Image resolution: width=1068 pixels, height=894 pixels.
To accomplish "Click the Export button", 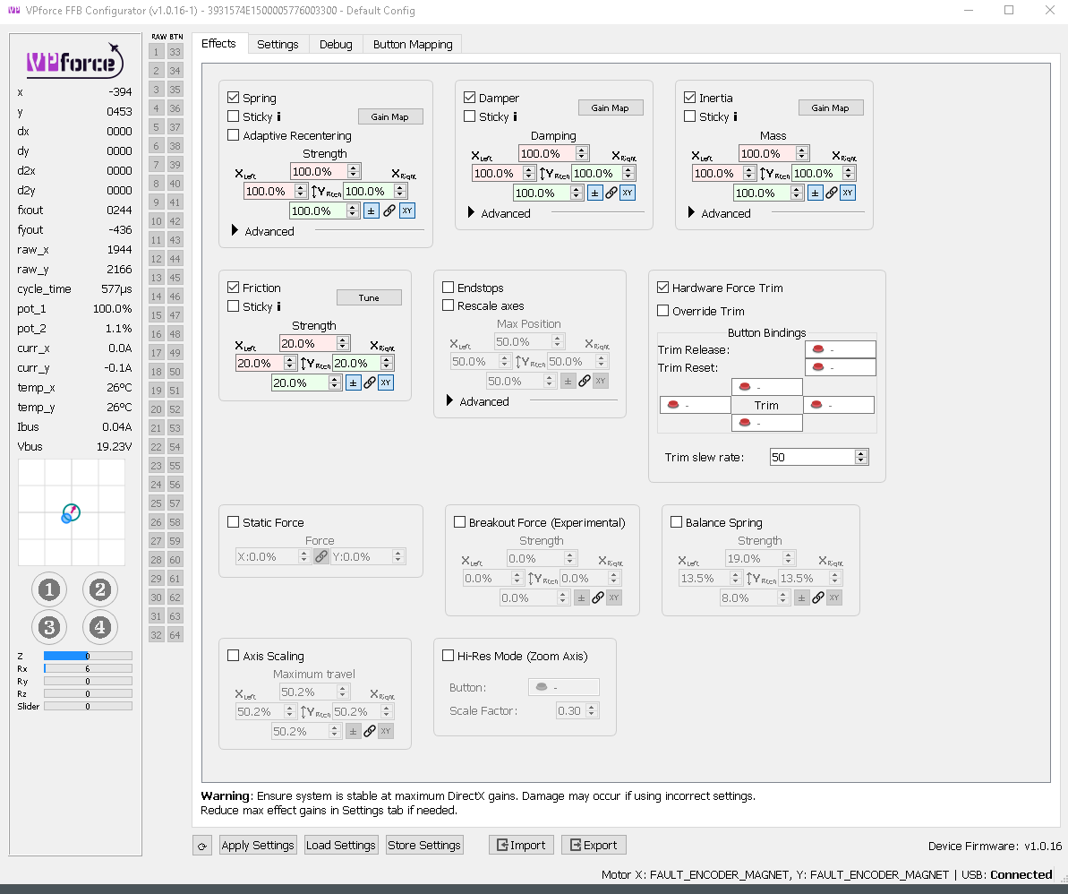I will (593, 845).
